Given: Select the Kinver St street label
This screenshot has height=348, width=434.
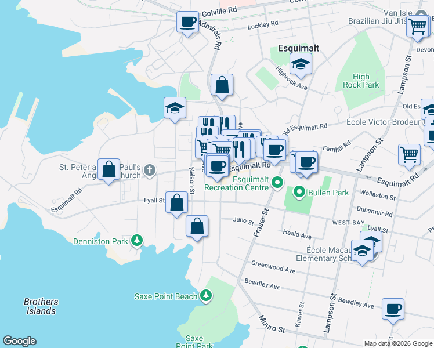Looking at the screenshot, I should pos(300,314).
